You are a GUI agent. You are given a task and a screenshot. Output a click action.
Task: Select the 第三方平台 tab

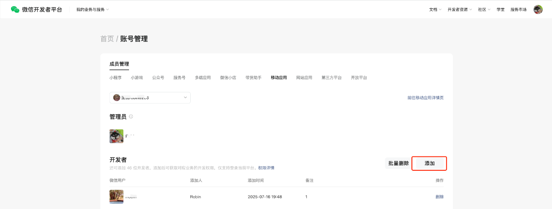click(x=332, y=78)
